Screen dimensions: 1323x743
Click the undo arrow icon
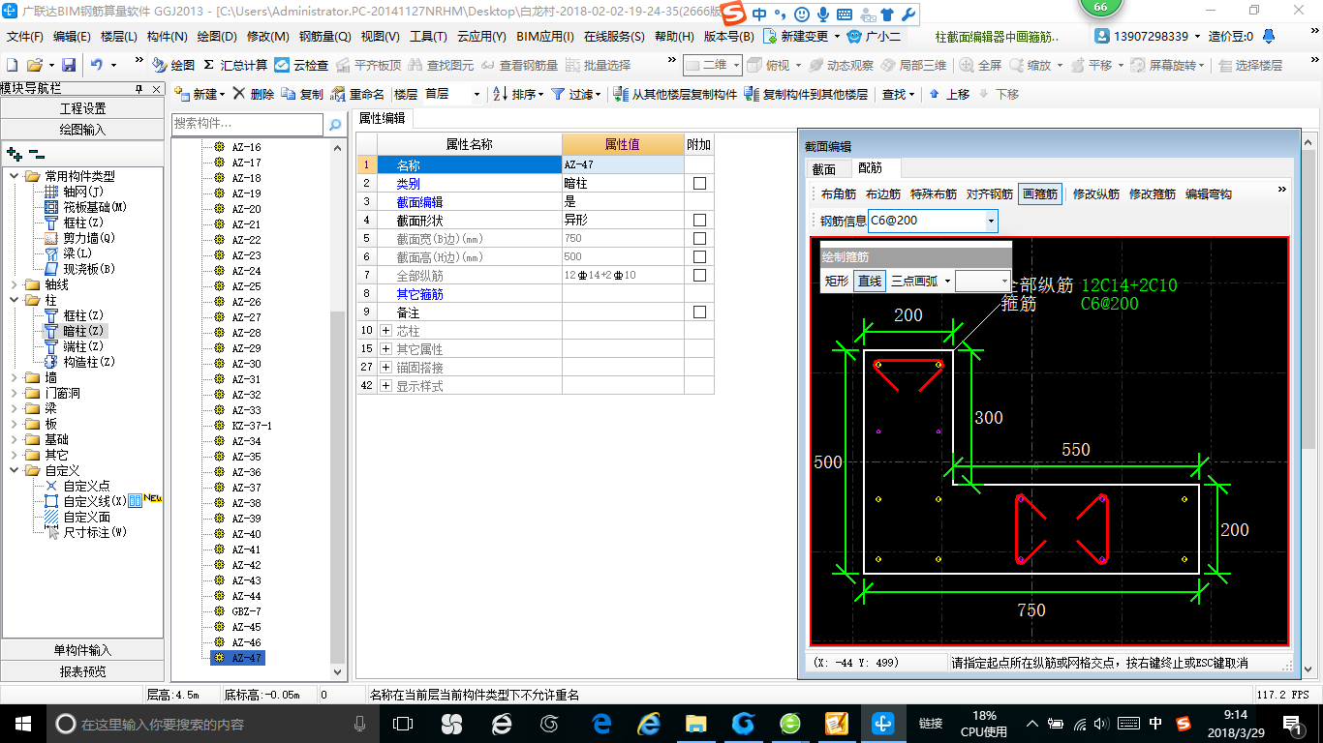point(97,65)
